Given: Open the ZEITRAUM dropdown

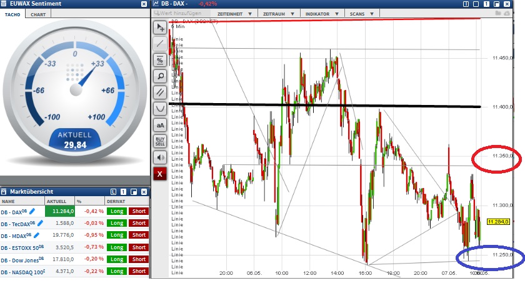Looking at the screenshot, I should pyautogui.click(x=279, y=14).
